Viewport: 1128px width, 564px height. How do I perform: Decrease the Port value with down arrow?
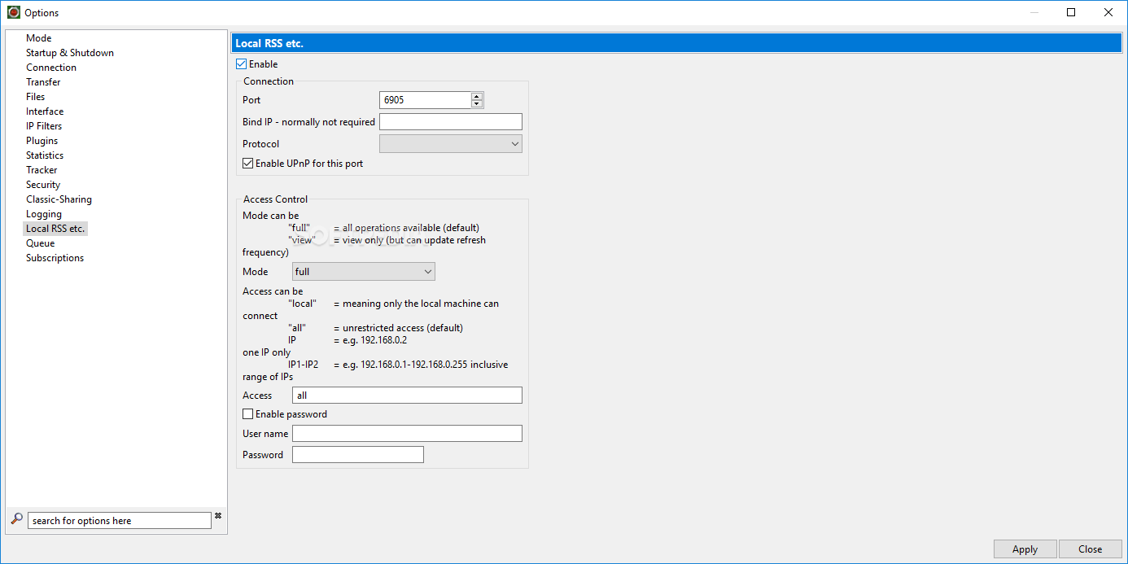click(477, 104)
